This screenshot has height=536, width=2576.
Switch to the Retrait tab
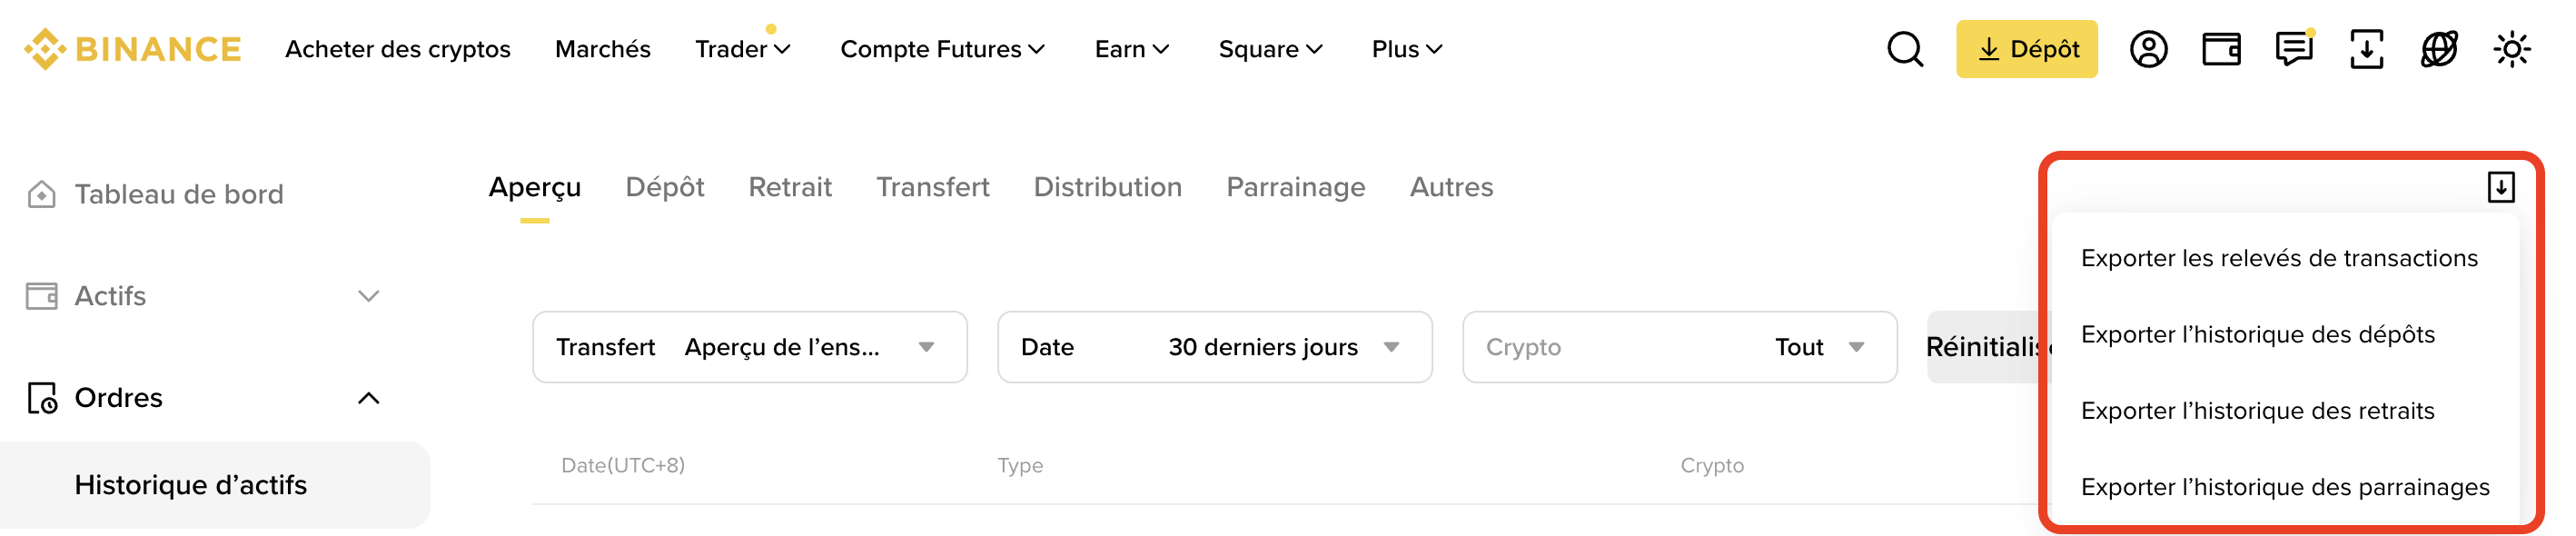(x=789, y=187)
